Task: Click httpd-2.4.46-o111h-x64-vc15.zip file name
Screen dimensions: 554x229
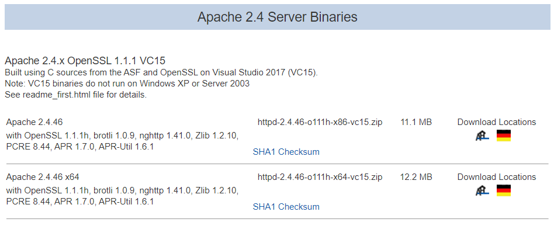Action: [x=320, y=176]
